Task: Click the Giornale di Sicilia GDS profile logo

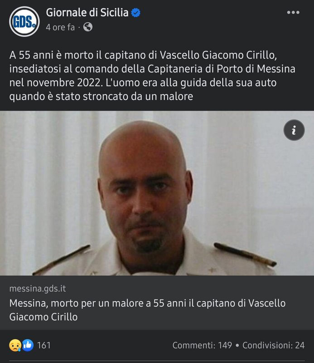Action: pyautogui.click(x=24, y=21)
